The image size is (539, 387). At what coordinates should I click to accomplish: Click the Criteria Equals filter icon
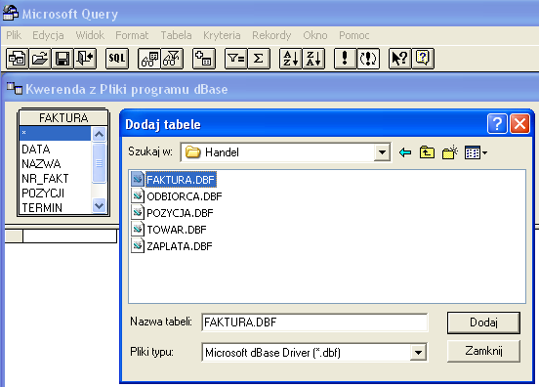click(236, 59)
